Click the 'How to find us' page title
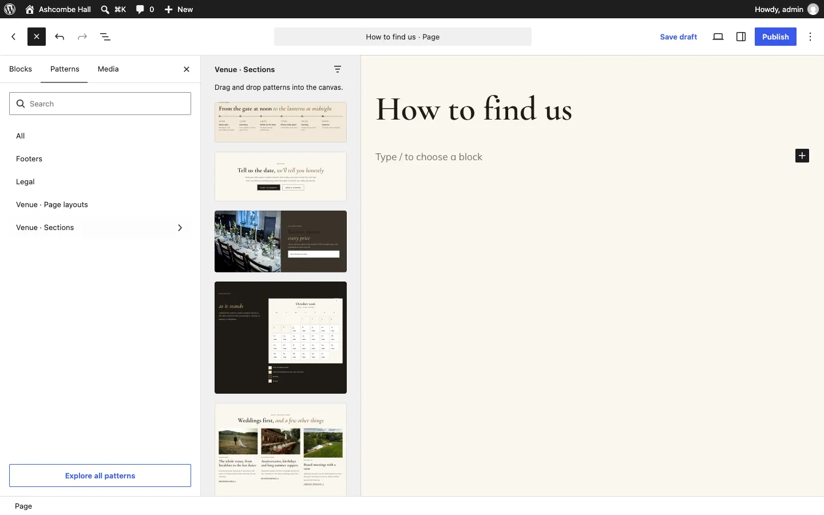824x515 pixels. click(474, 109)
